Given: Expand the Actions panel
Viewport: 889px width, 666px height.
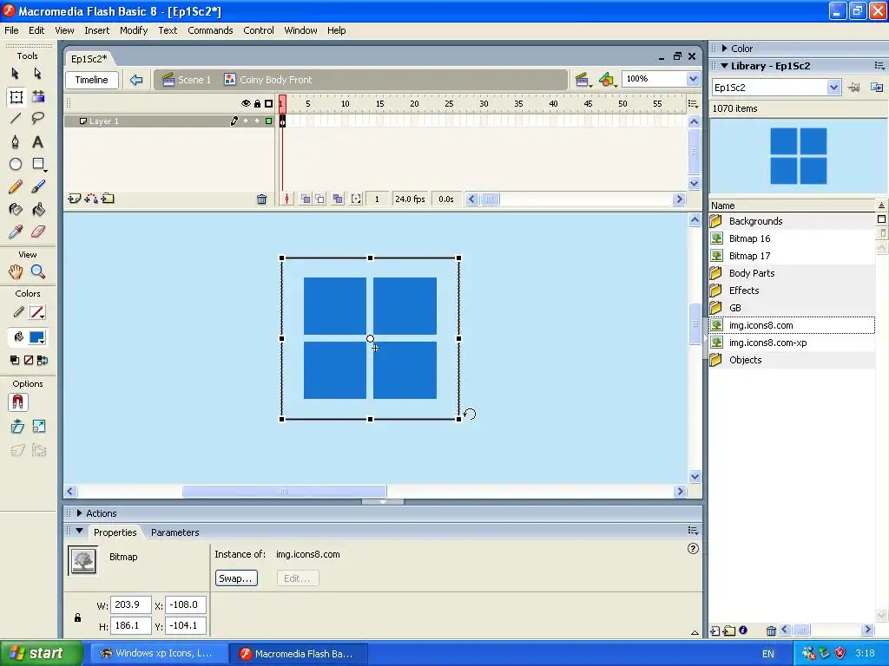Looking at the screenshot, I should coord(79,513).
